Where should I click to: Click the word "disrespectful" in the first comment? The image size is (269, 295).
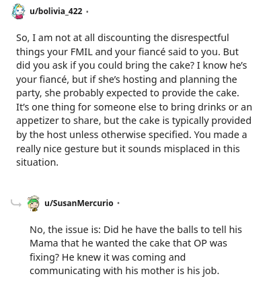click(x=200, y=38)
